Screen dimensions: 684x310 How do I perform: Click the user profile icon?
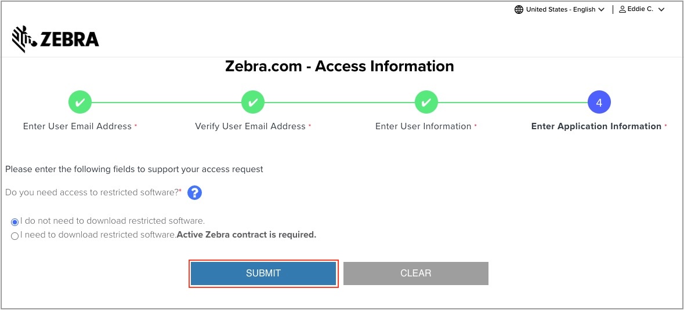click(x=623, y=9)
